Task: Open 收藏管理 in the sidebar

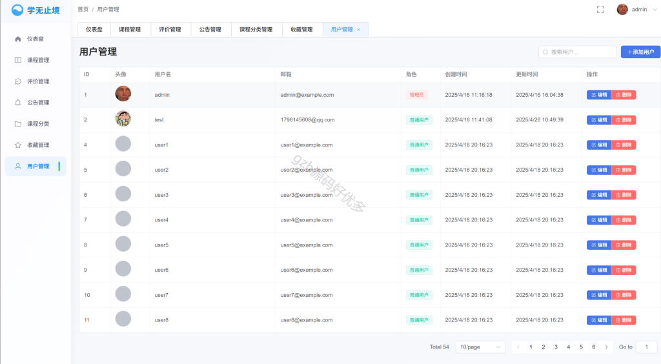Action: [36, 145]
